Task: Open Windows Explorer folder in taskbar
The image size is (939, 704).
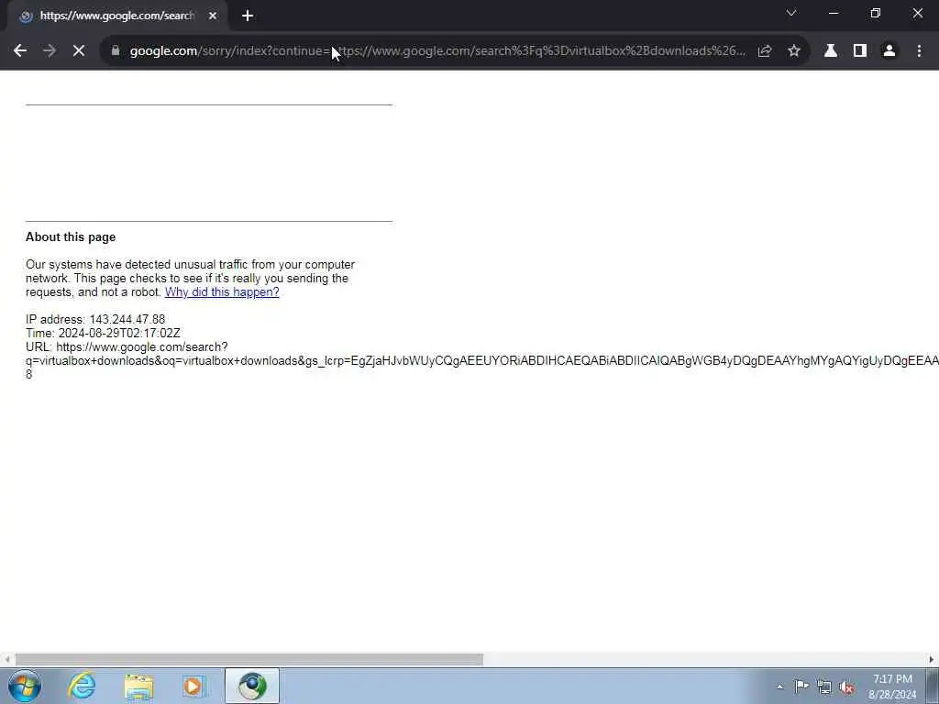Action: point(139,686)
